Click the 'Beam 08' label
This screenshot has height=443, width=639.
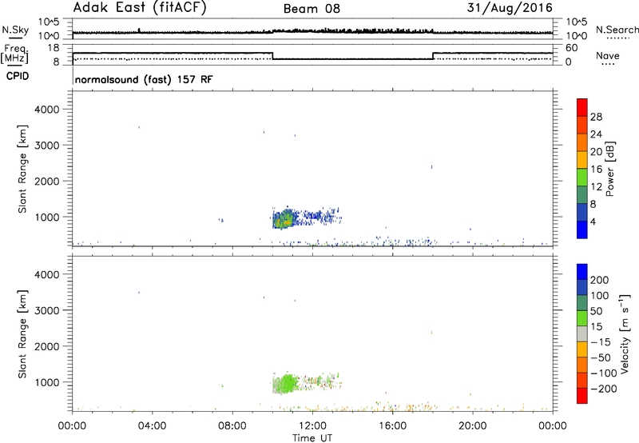pos(312,9)
